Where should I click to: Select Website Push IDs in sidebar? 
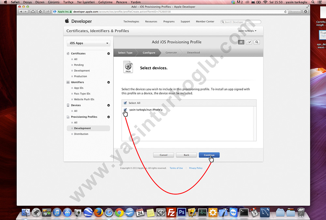(x=84, y=99)
